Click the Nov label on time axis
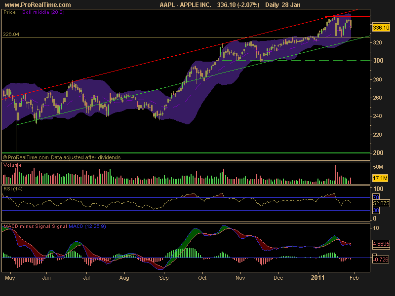Screen dimensions: 395x296 pyautogui.click(x=240, y=278)
